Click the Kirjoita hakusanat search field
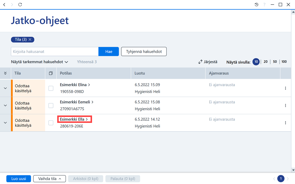Viewport: 295px width, 184px height. pos(55,52)
